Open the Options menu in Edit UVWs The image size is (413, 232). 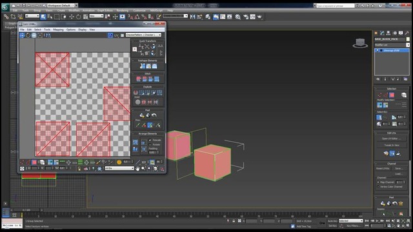(x=71, y=30)
